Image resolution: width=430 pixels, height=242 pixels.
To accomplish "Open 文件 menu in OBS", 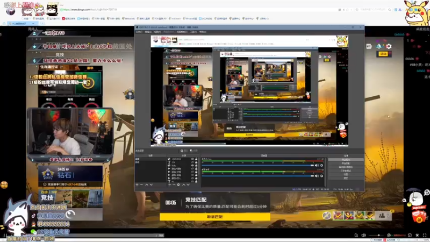I will 139,32.
